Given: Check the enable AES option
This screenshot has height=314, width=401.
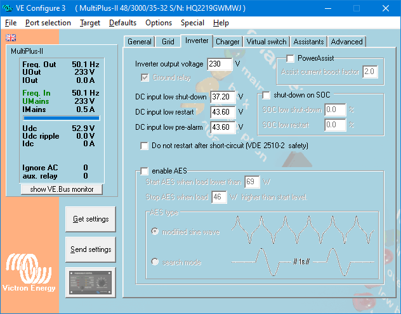Looking at the screenshot, I should pyautogui.click(x=145, y=171).
